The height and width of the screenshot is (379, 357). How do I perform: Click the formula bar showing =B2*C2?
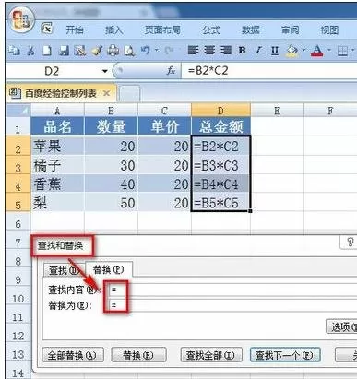point(269,71)
